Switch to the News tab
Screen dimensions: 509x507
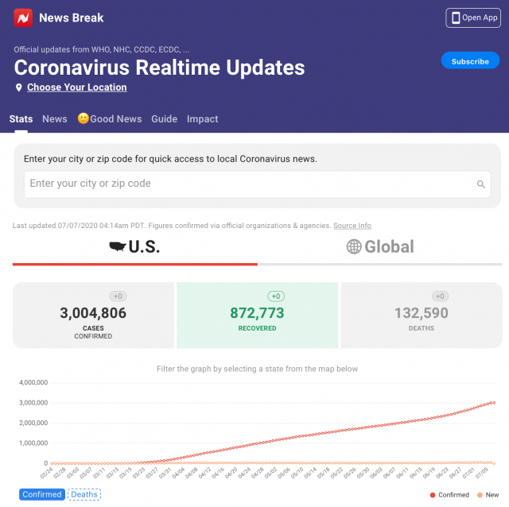tap(55, 119)
